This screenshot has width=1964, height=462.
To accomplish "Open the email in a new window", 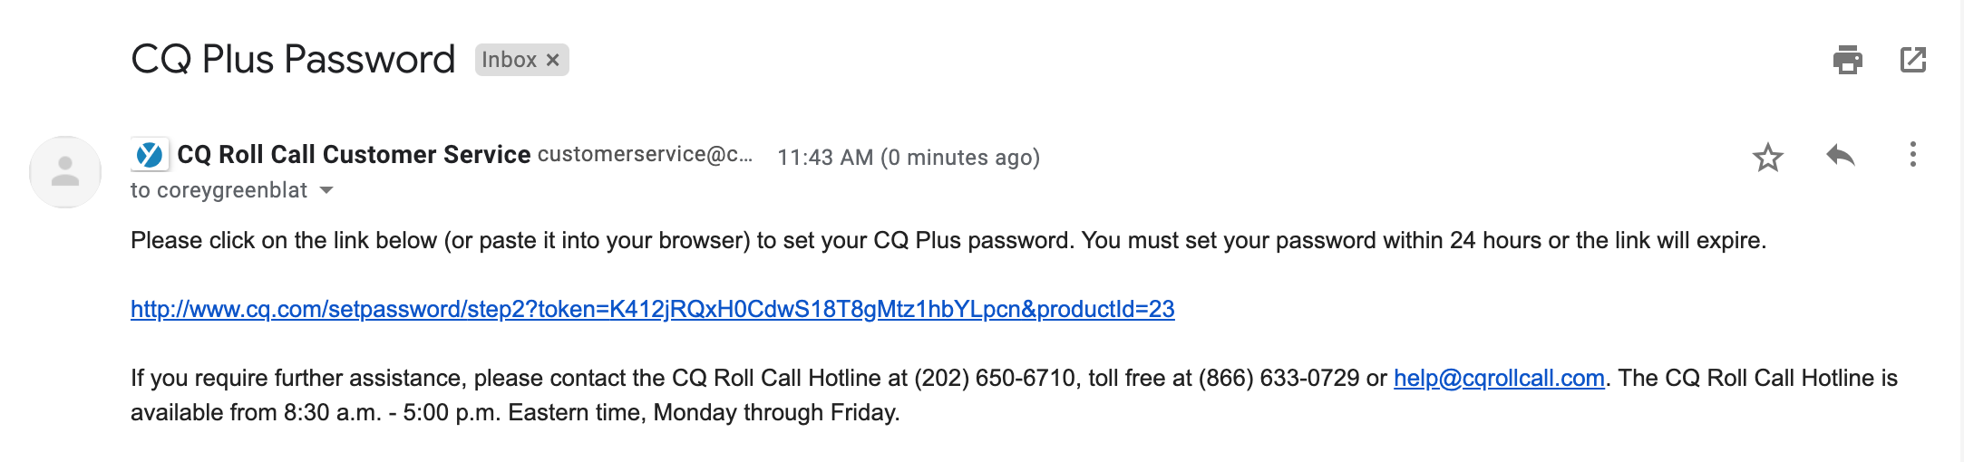I will click(1912, 60).
